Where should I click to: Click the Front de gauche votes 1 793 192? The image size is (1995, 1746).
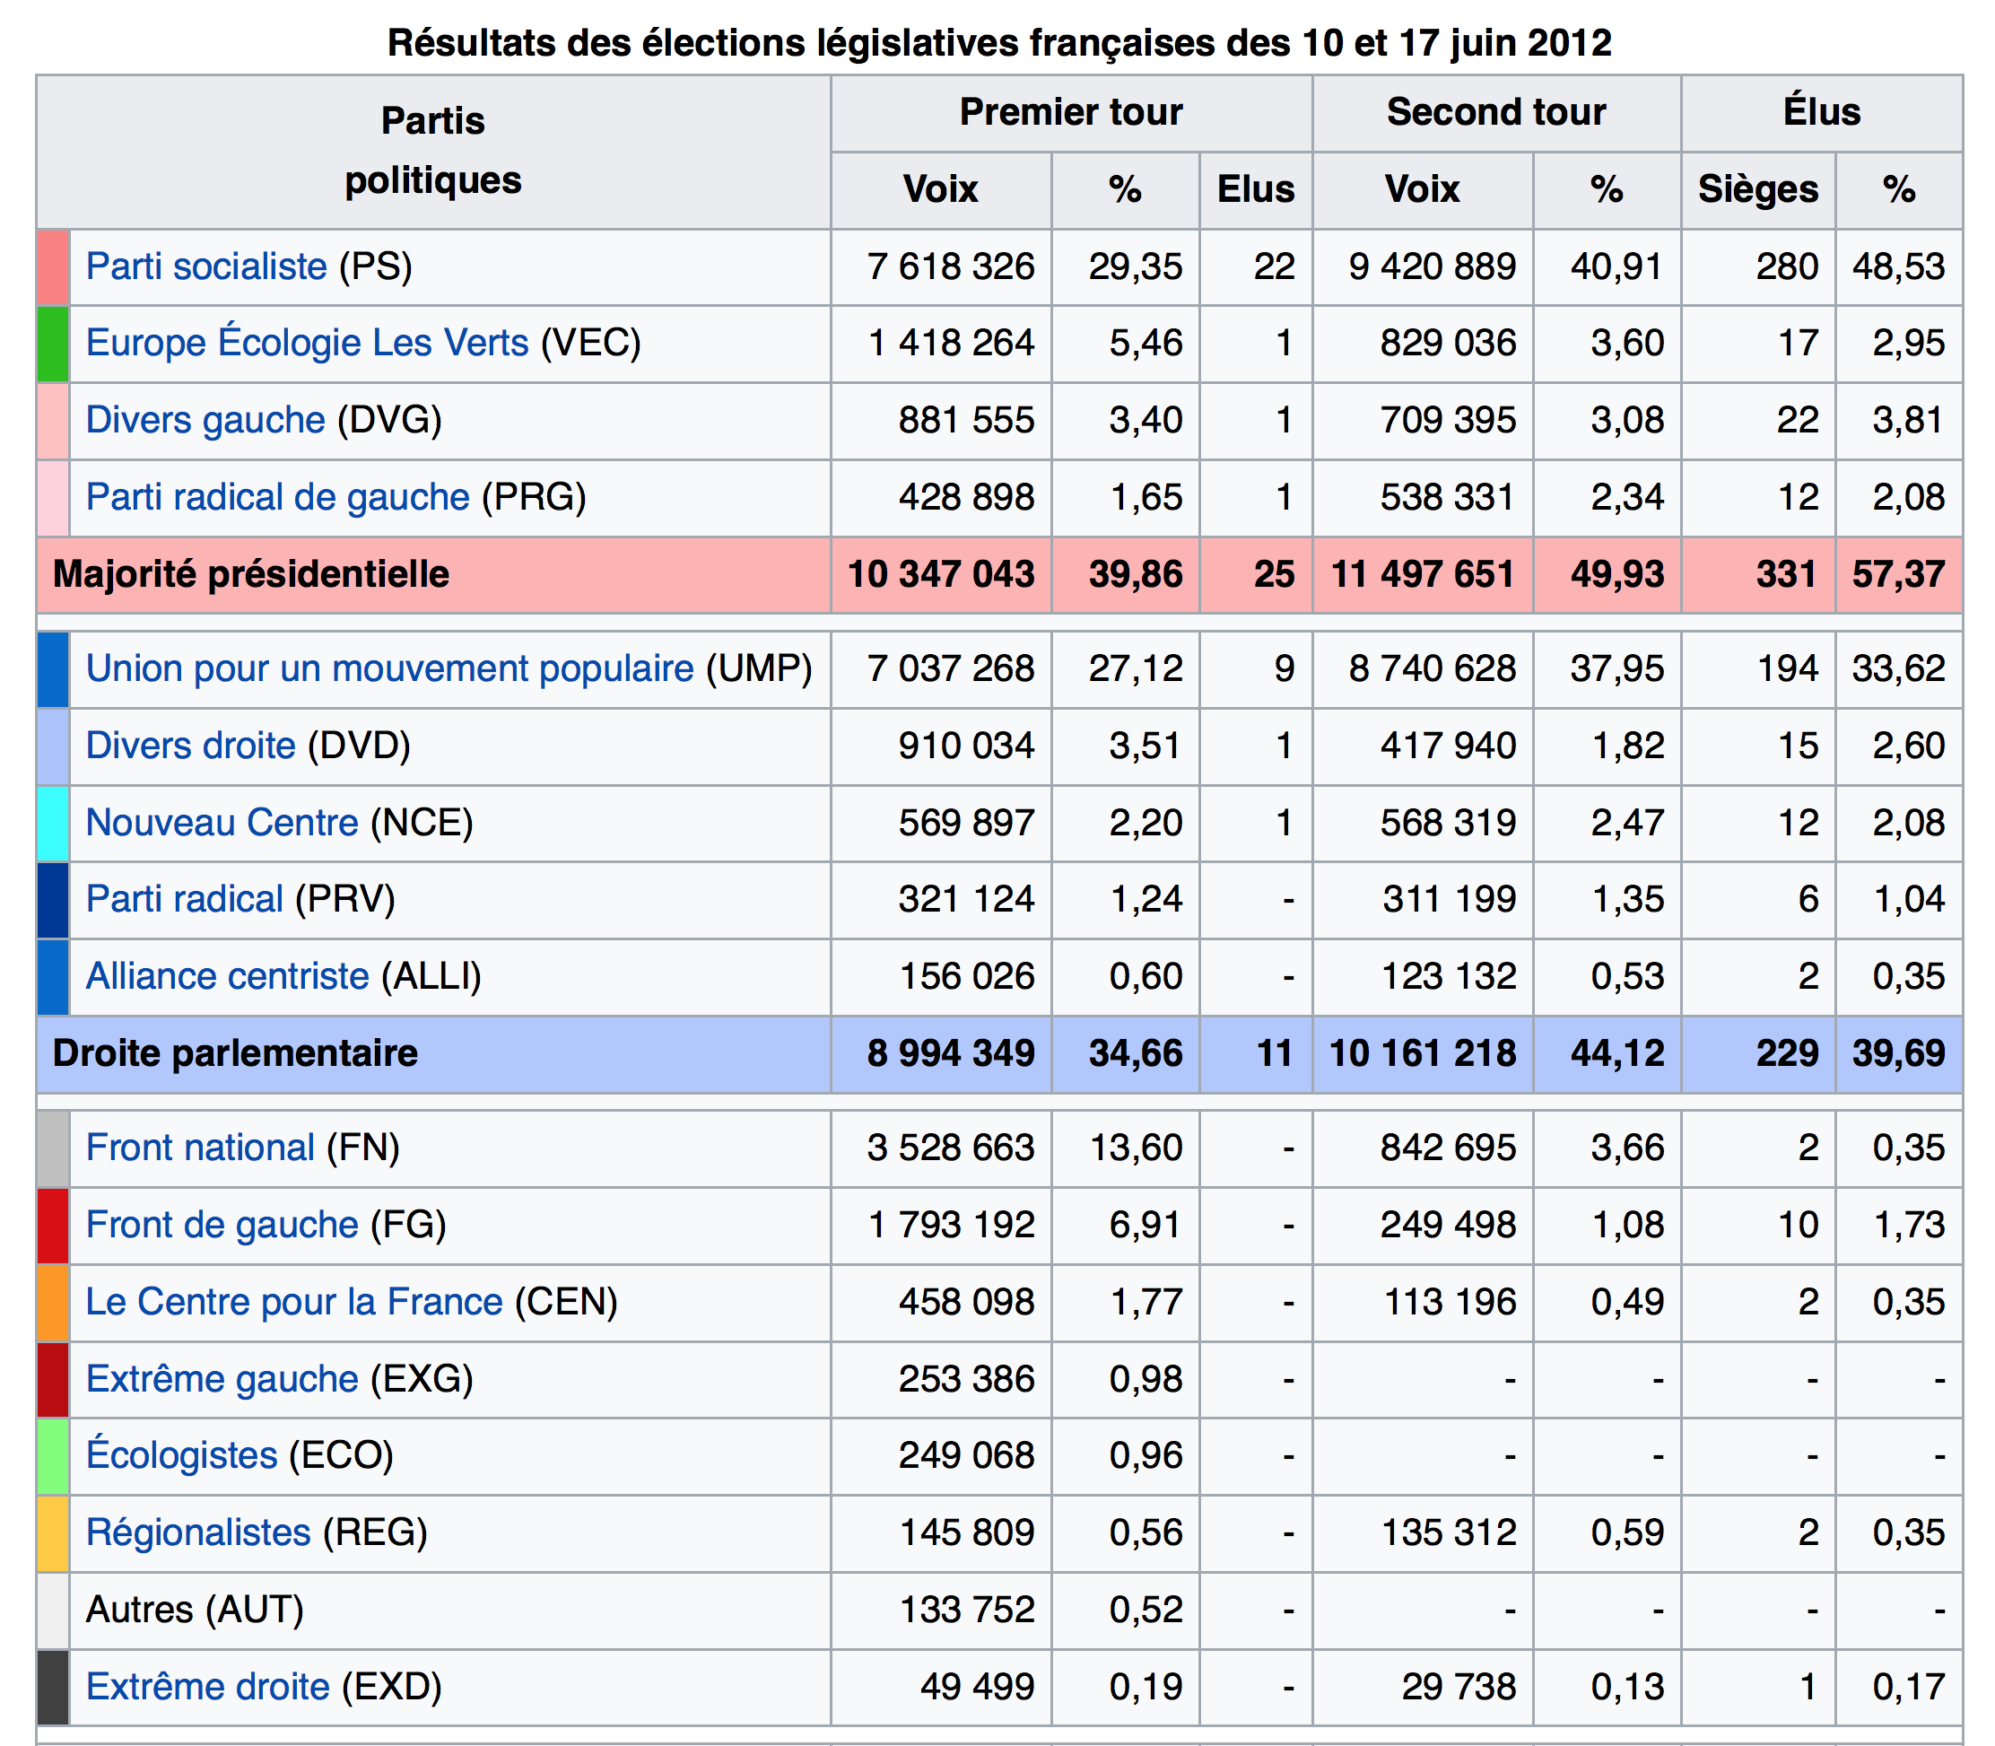[x=951, y=1225]
